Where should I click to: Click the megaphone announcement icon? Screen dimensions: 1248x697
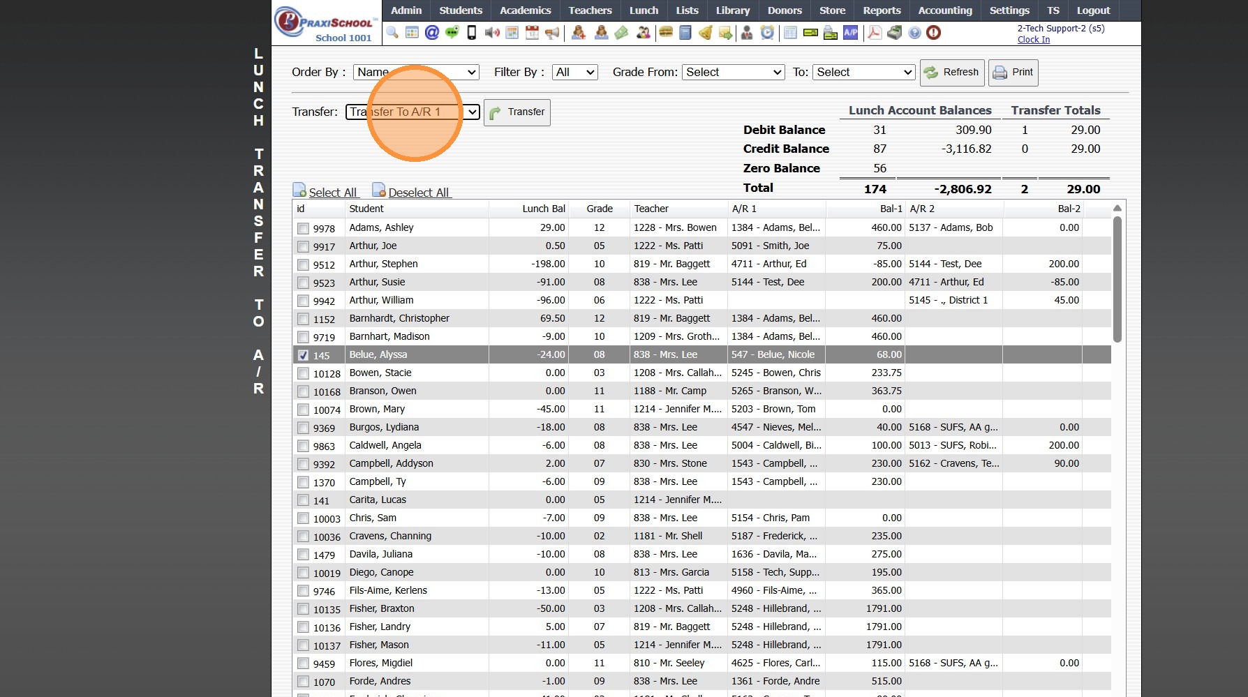point(552,33)
